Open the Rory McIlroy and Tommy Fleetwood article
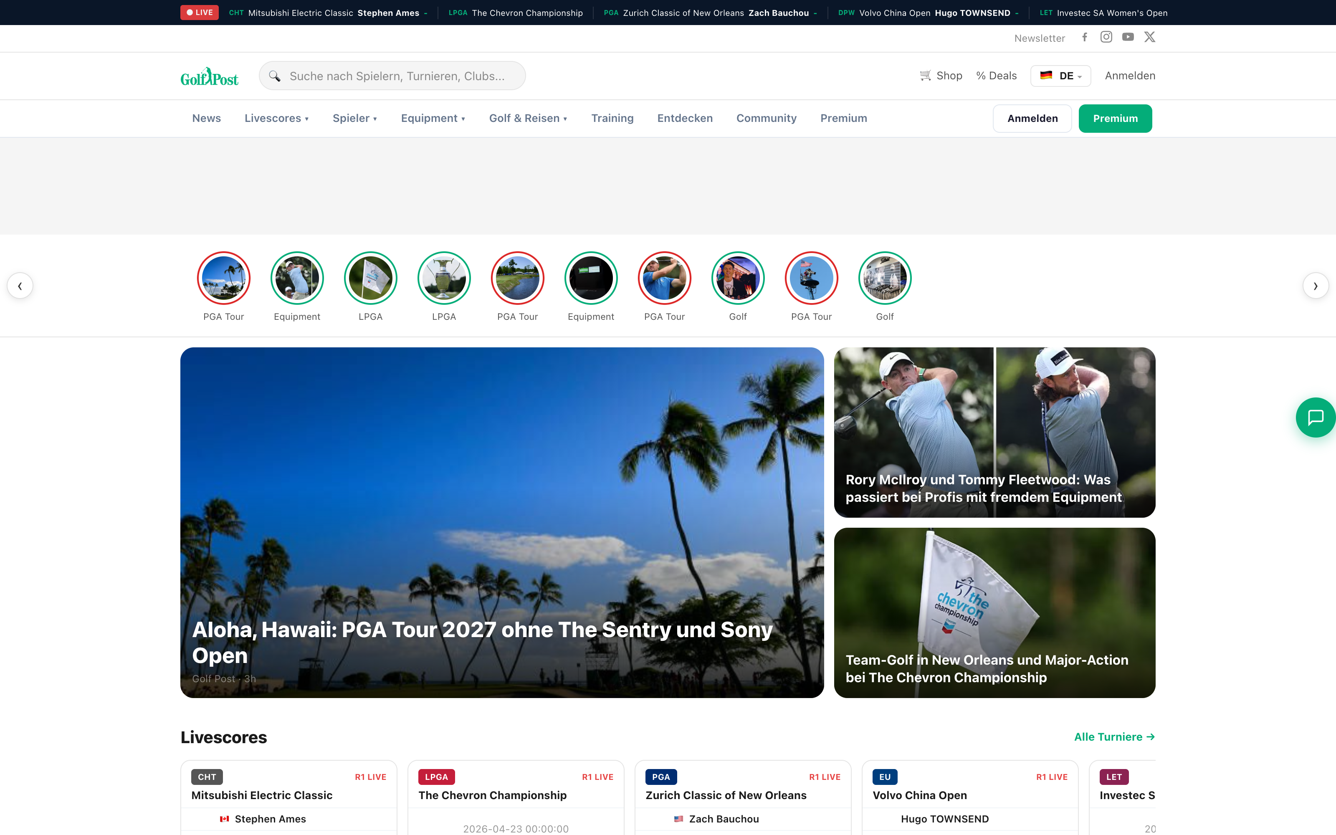The height and width of the screenshot is (835, 1336). point(994,433)
